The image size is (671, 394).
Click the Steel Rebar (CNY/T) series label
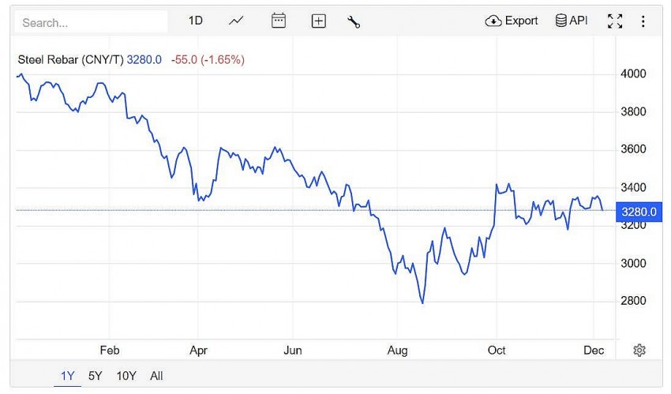(x=70, y=59)
